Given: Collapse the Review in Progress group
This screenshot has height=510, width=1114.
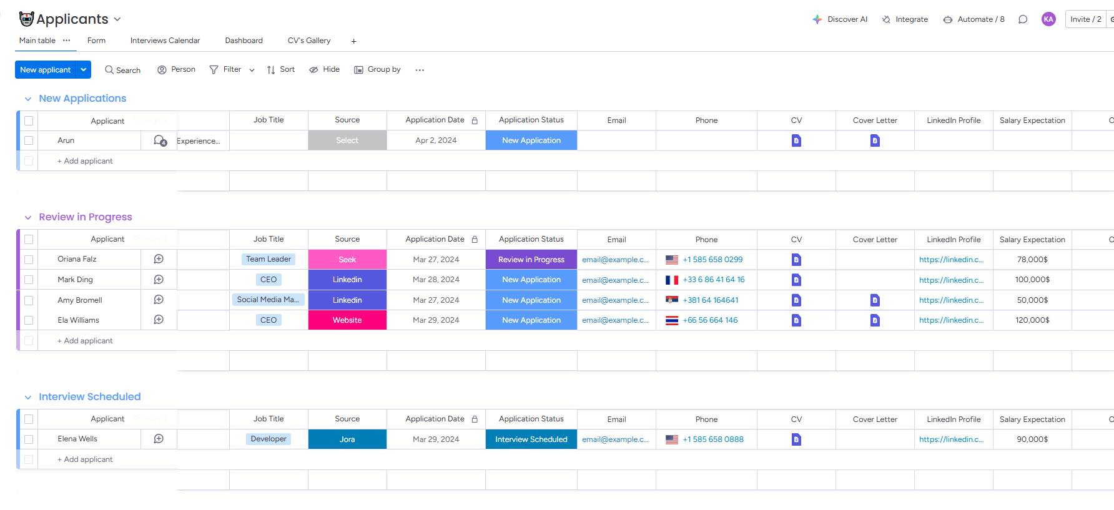Looking at the screenshot, I should click(28, 217).
